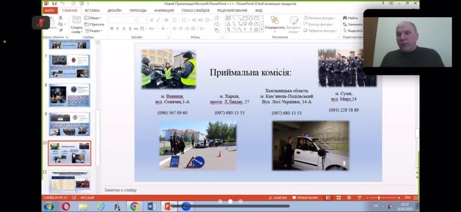The image size is (461, 212).
Task: Toggle Заметки (Notes) pane in status bar
Action: click(278, 198)
